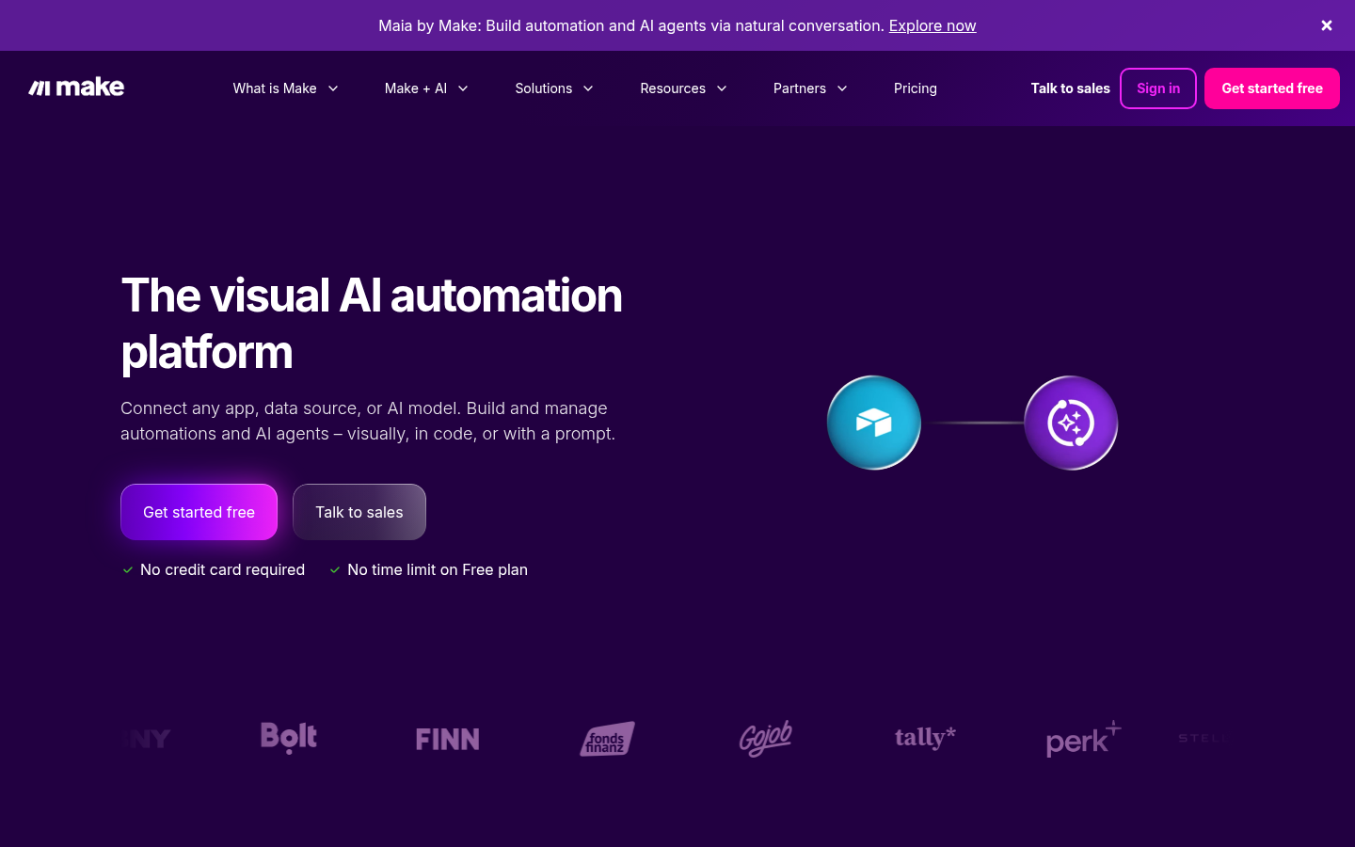The width and height of the screenshot is (1355, 847).
Task: Click the chevron next to Make + AI
Action: tap(463, 88)
